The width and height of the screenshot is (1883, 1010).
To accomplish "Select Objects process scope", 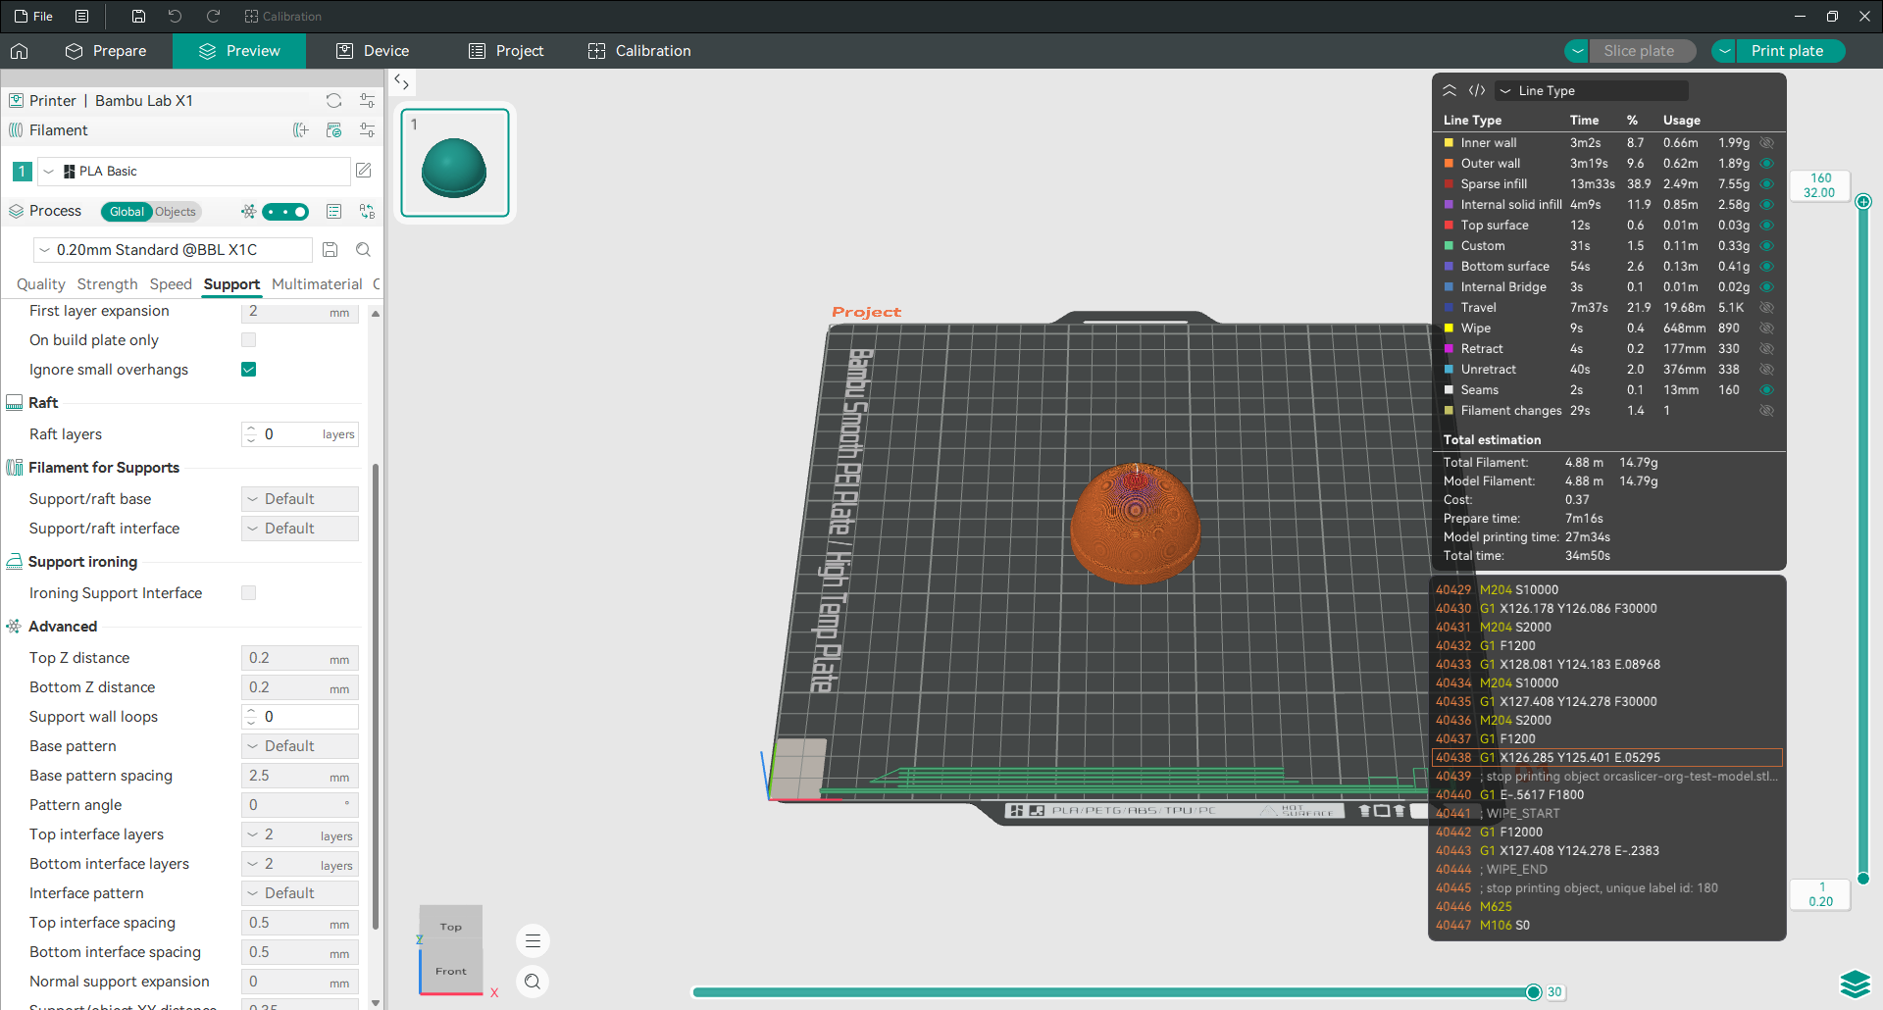I will point(176,211).
